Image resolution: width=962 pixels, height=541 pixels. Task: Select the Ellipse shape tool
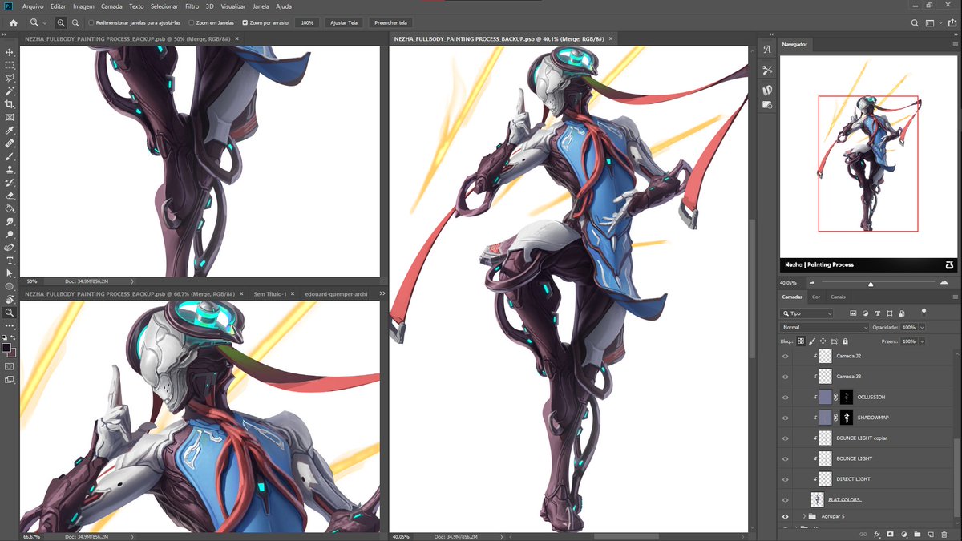[x=10, y=286]
